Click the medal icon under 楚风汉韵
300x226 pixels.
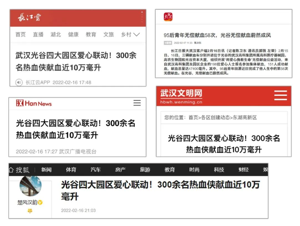30,211
